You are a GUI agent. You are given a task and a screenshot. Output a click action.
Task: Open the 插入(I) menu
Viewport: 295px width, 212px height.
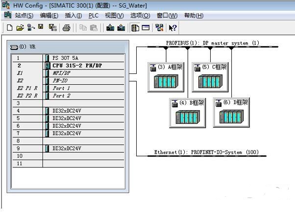pyautogui.click(x=74, y=15)
